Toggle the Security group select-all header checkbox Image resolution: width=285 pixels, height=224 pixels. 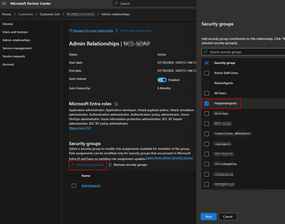point(207,63)
